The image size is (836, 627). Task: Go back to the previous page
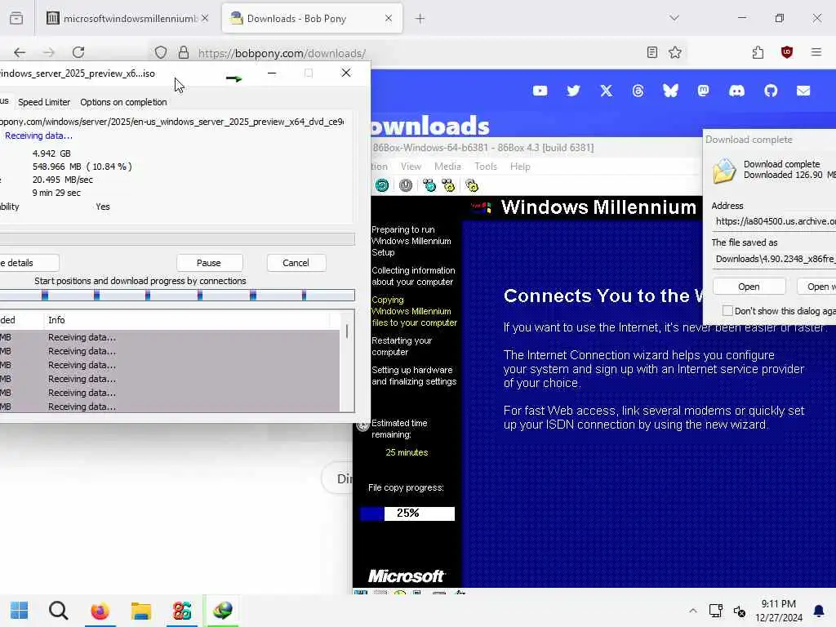click(20, 52)
